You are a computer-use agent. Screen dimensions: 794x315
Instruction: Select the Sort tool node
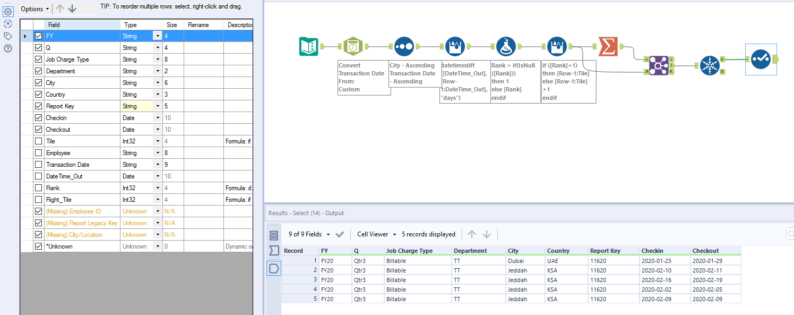click(x=404, y=47)
